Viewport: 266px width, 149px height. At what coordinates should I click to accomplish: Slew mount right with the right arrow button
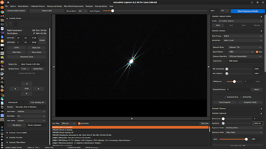pyautogui.click(x=38, y=89)
